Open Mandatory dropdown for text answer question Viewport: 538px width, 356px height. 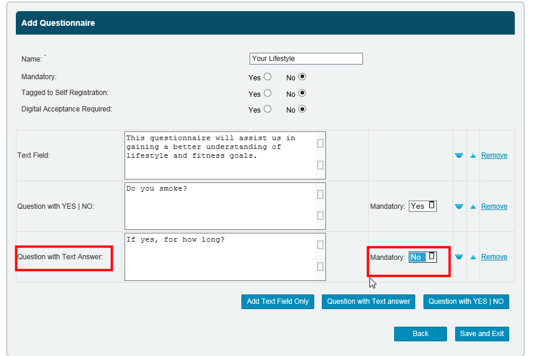point(423,257)
